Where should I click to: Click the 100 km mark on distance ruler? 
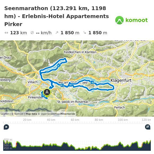tap(123, 120)
